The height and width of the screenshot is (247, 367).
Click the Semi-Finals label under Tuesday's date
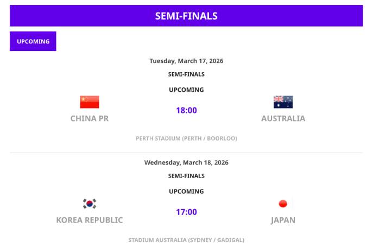(x=186, y=74)
